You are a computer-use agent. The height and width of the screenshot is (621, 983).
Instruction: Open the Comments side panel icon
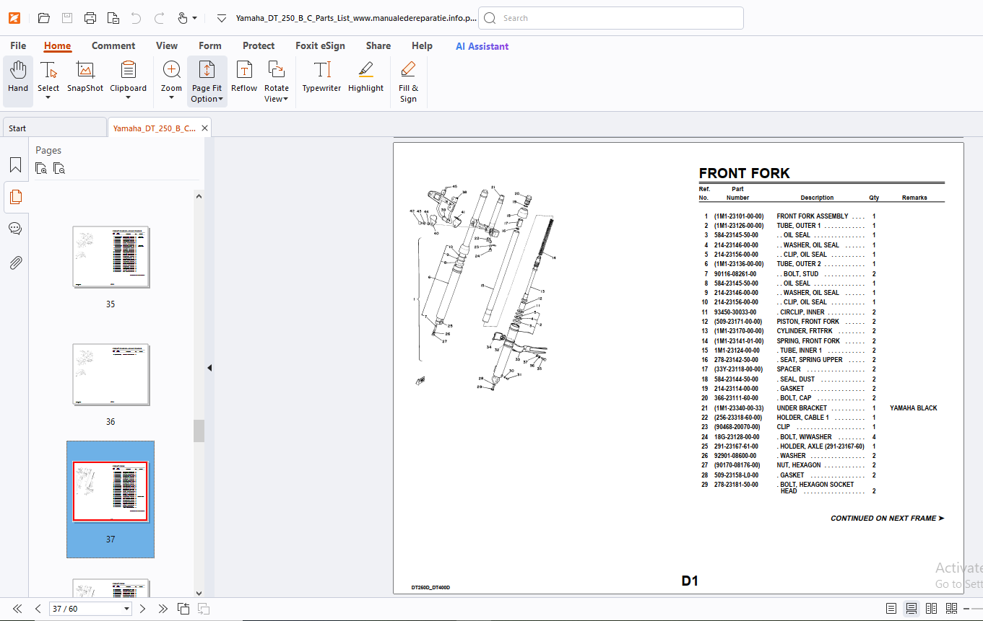click(15, 229)
